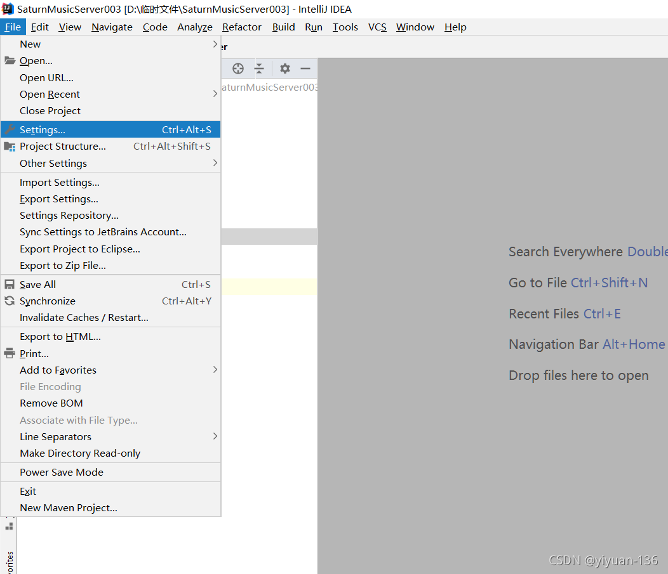The width and height of the screenshot is (668, 574).
Task: Open the View menu
Action: (70, 27)
